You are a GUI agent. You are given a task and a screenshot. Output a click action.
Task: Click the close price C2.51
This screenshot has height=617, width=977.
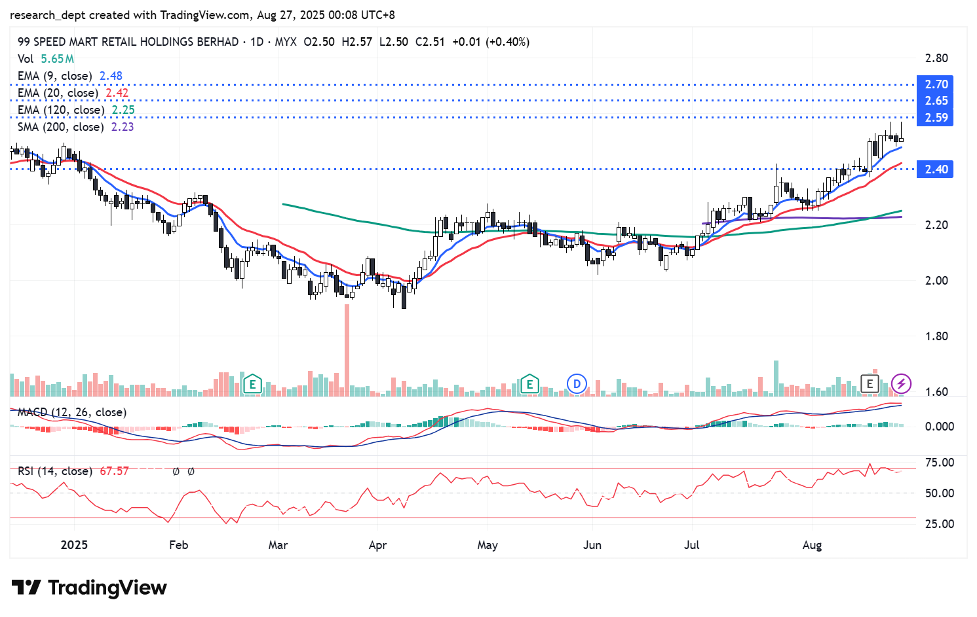430,42
